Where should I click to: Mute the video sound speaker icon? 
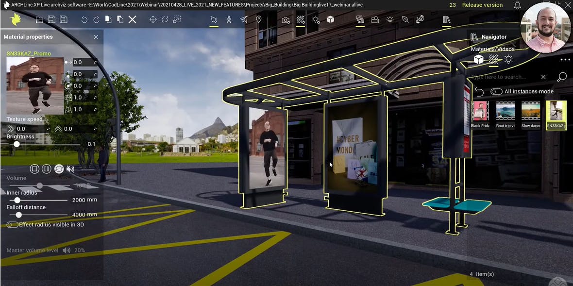70,169
